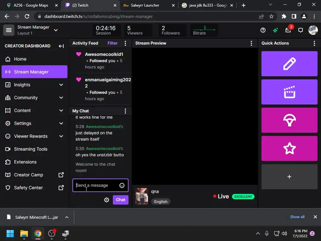Open the help question mark icon
321x241 pixels.
click(x=263, y=30)
